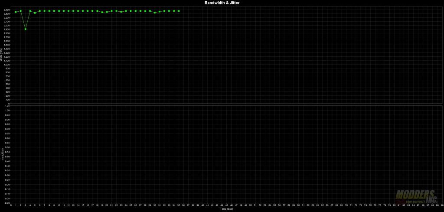Click the 1.00 tick on jitter axis
The height and width of the screenshot is (212, 444).
[x=8, y=110]
